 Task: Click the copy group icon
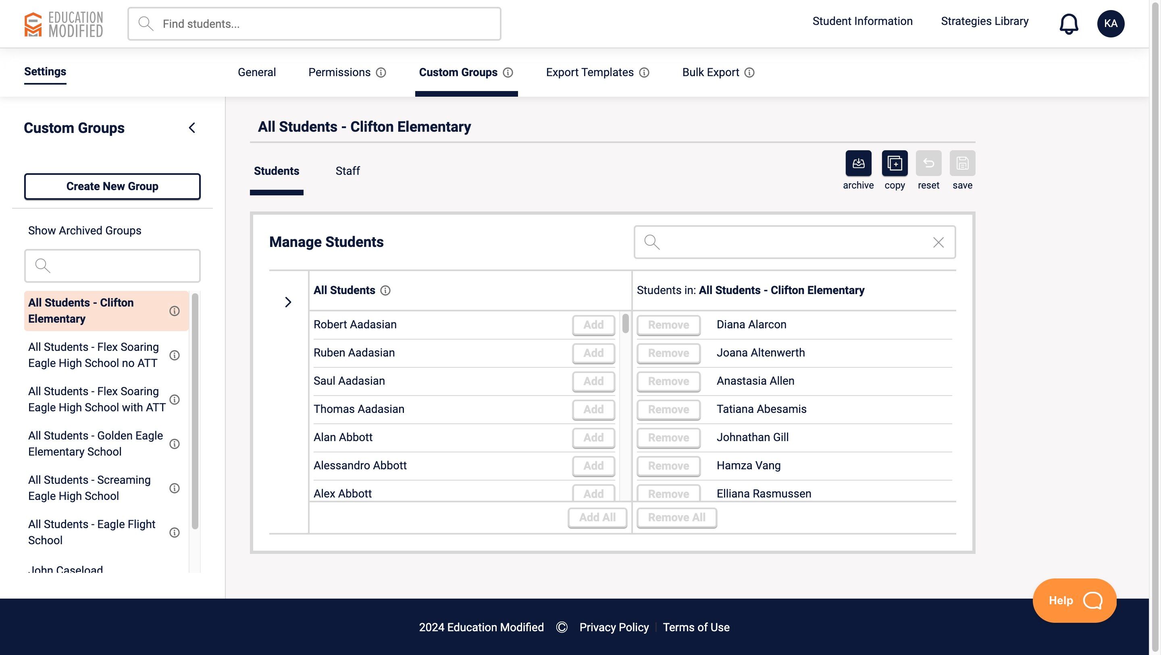click(x=894, y=163)
